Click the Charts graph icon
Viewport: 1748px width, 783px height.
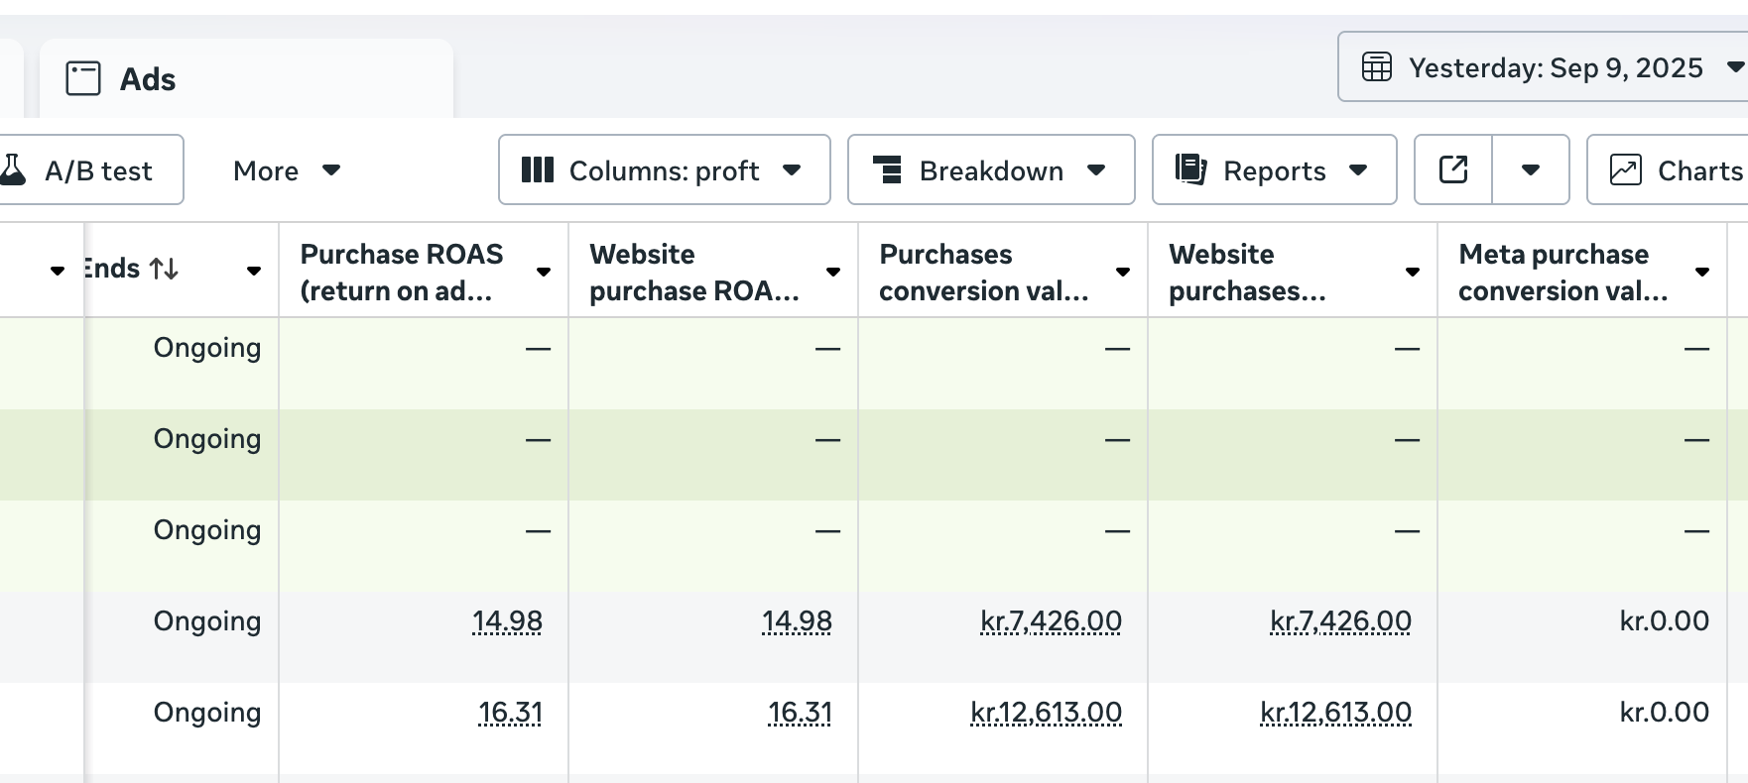coord(1625,170)
